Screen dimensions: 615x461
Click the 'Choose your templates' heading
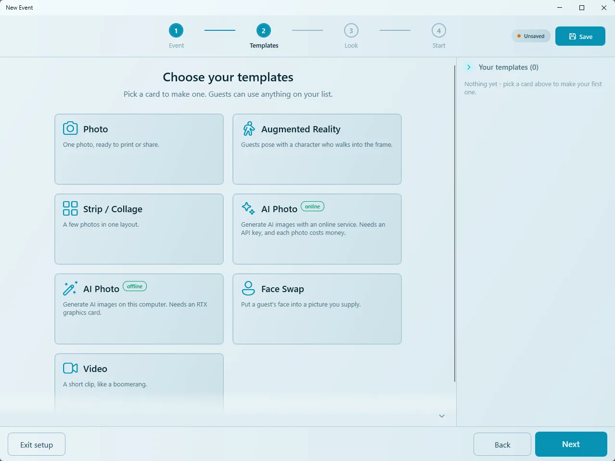click(228, 77)
